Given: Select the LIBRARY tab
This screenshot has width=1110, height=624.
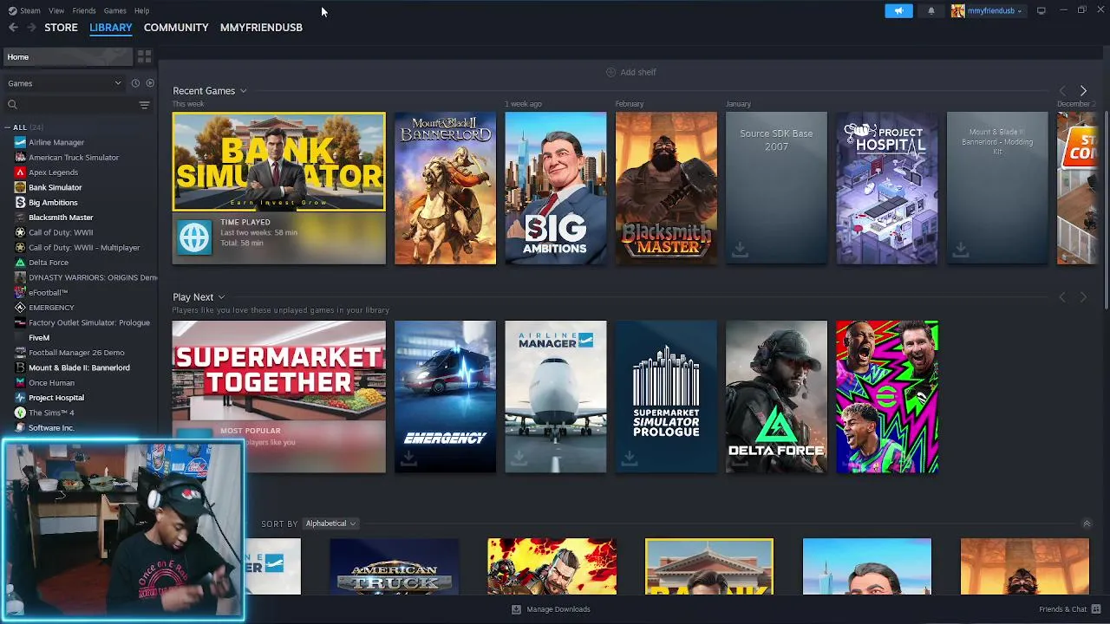Looking at the screenshot, I should 111,28.
